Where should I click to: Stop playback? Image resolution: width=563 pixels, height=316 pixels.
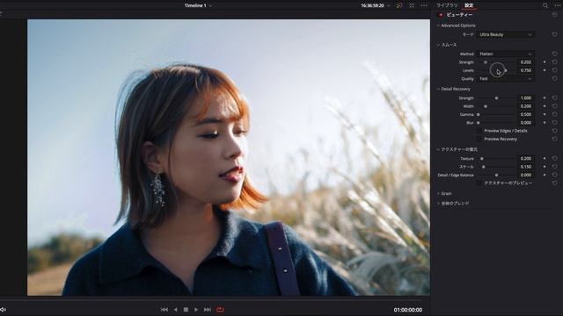(186, 310)
